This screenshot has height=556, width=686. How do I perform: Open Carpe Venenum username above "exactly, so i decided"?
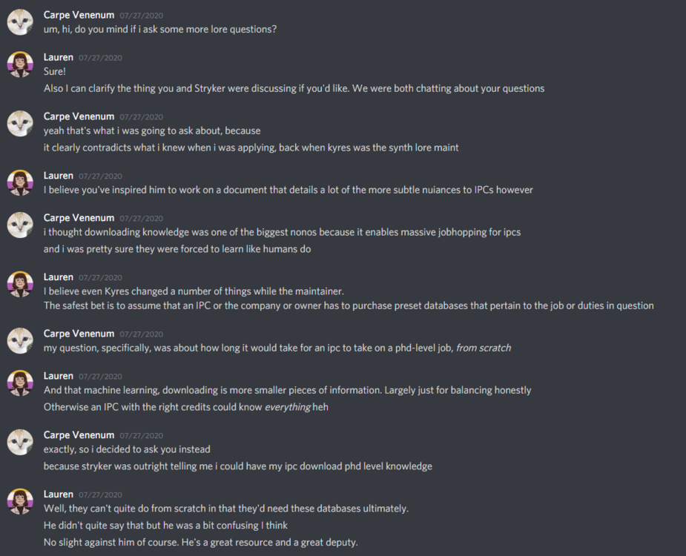79,435
